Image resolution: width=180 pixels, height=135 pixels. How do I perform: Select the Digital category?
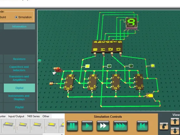click(x=19, y=88)
